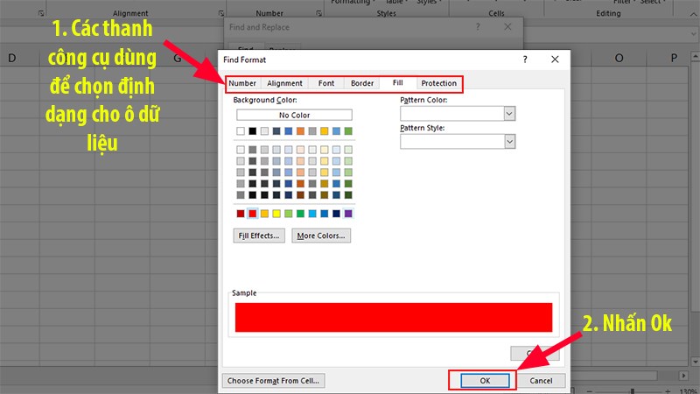Open the More Colors picker
Image resolution: width=700 pixels, height=394 pixels.
pos(321,236)
